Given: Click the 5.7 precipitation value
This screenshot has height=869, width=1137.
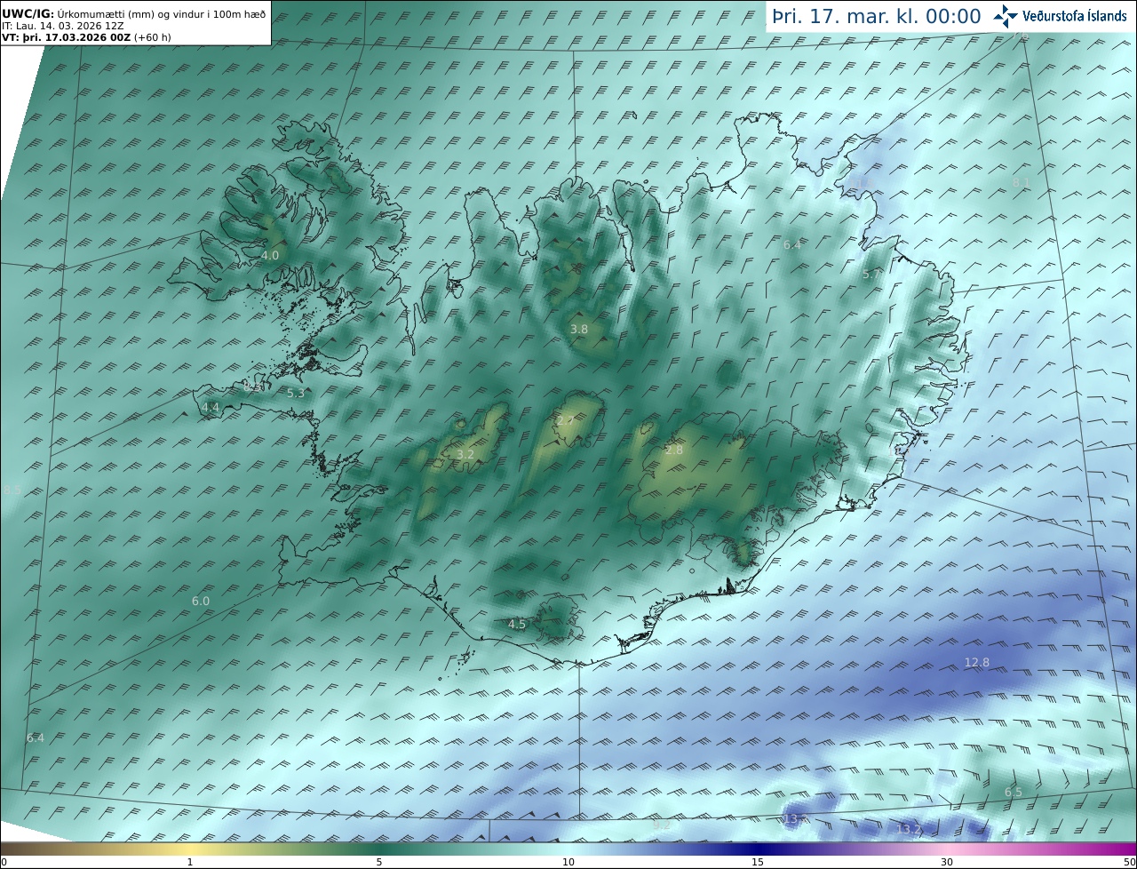Looking at the screenshot, I should [871, 275].
